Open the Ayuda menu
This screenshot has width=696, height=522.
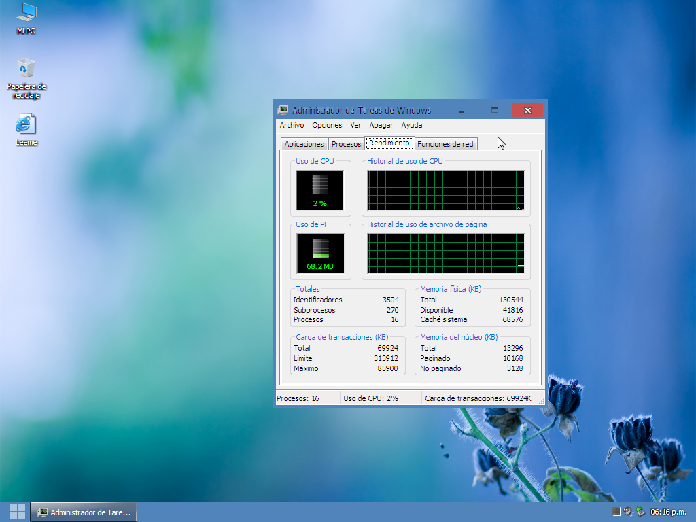pyautogui.click(x=411, y=125)
